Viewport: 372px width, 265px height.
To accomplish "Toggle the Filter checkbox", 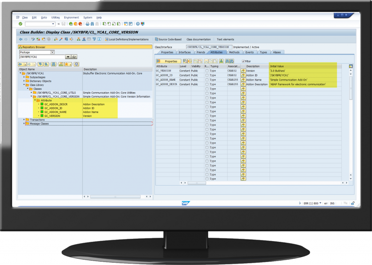I will pyautogui.click(x=243, y=61).
